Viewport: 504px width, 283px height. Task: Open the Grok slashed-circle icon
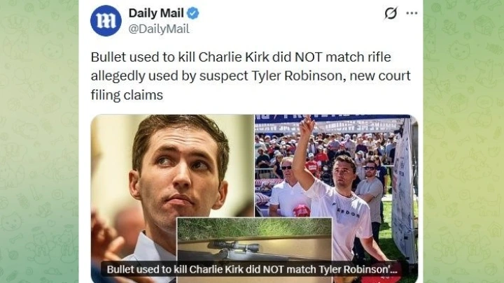tap(391, 13)
